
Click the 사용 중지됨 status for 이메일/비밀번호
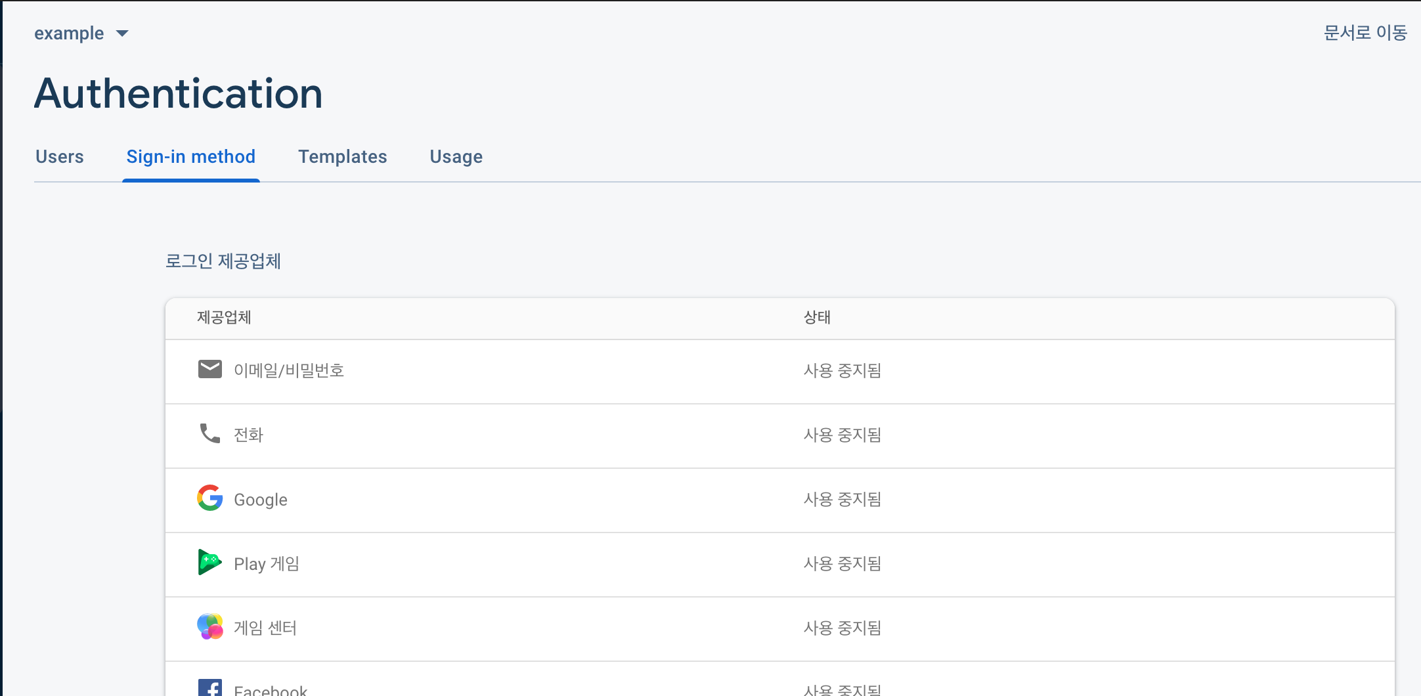pos(842,370)
